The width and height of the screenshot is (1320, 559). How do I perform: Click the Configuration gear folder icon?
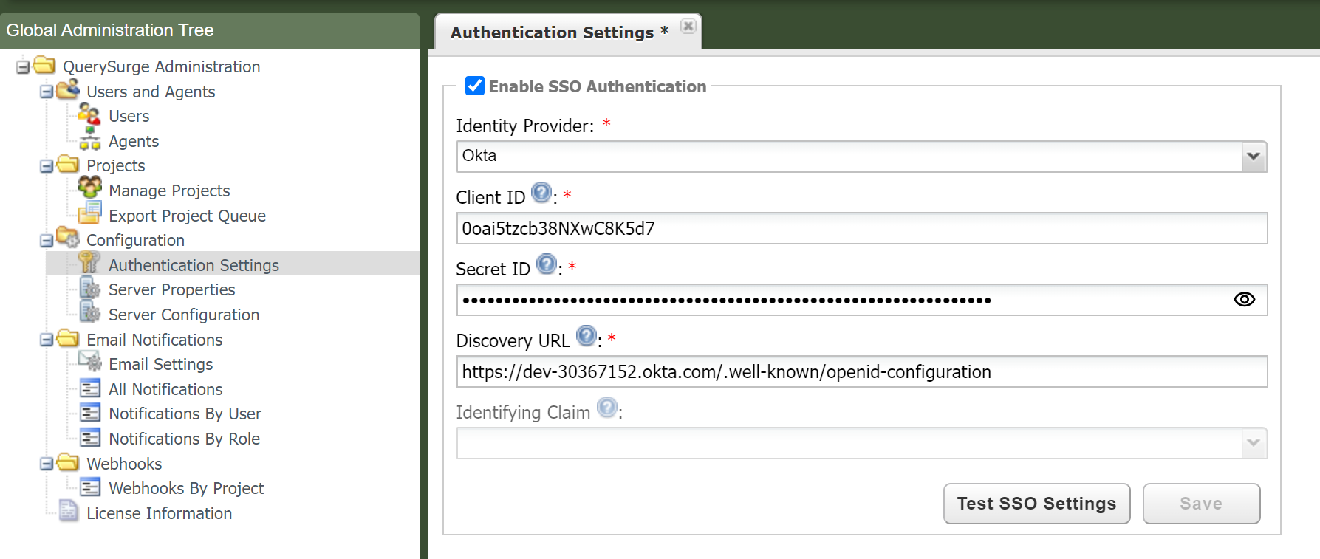[x=68, y=238]
